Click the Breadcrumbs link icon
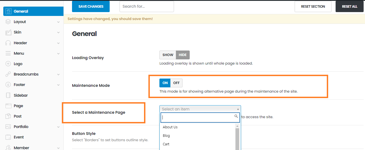 (8, 74)
